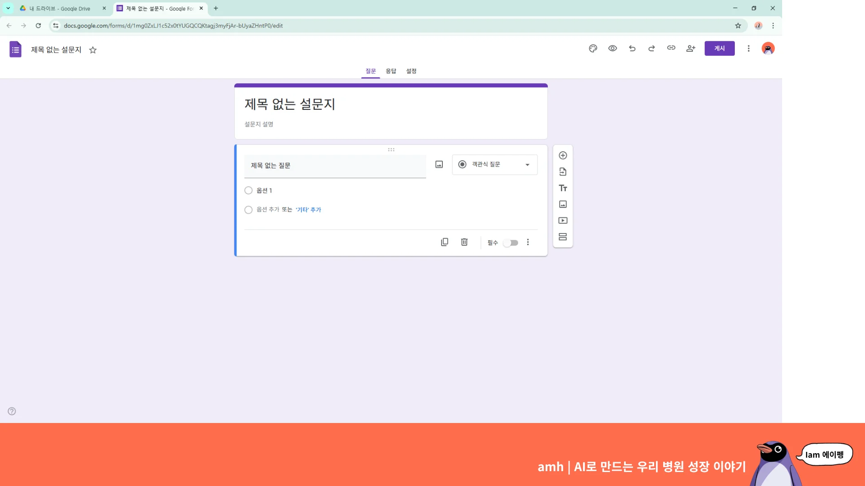Preview the form with the eye icon

(x=612, y=48)
